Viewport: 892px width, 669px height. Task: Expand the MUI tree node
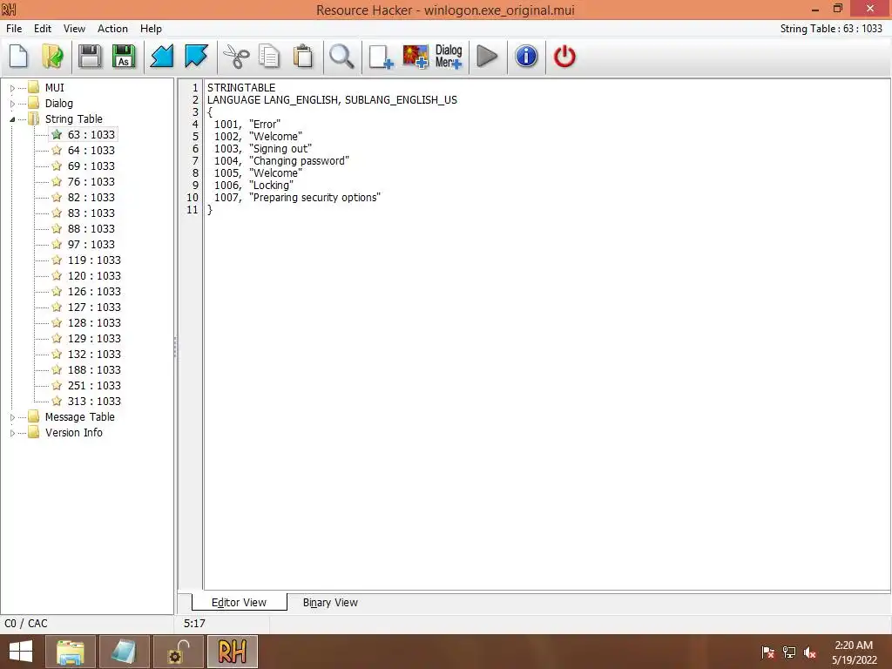[12, 88]
